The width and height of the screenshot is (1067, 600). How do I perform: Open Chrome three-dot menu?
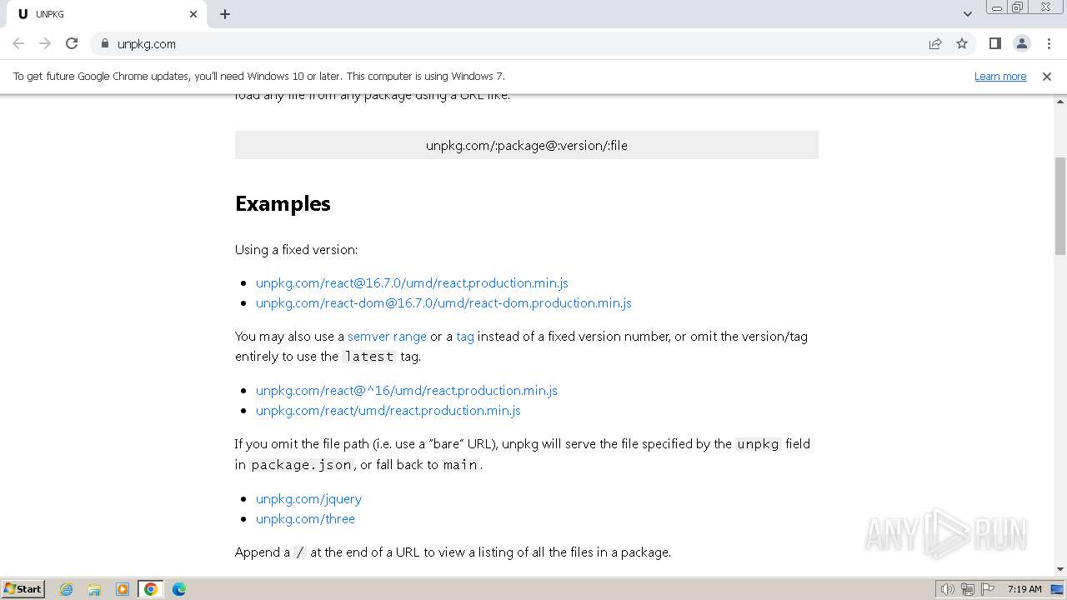click(x=1048, y=43)
